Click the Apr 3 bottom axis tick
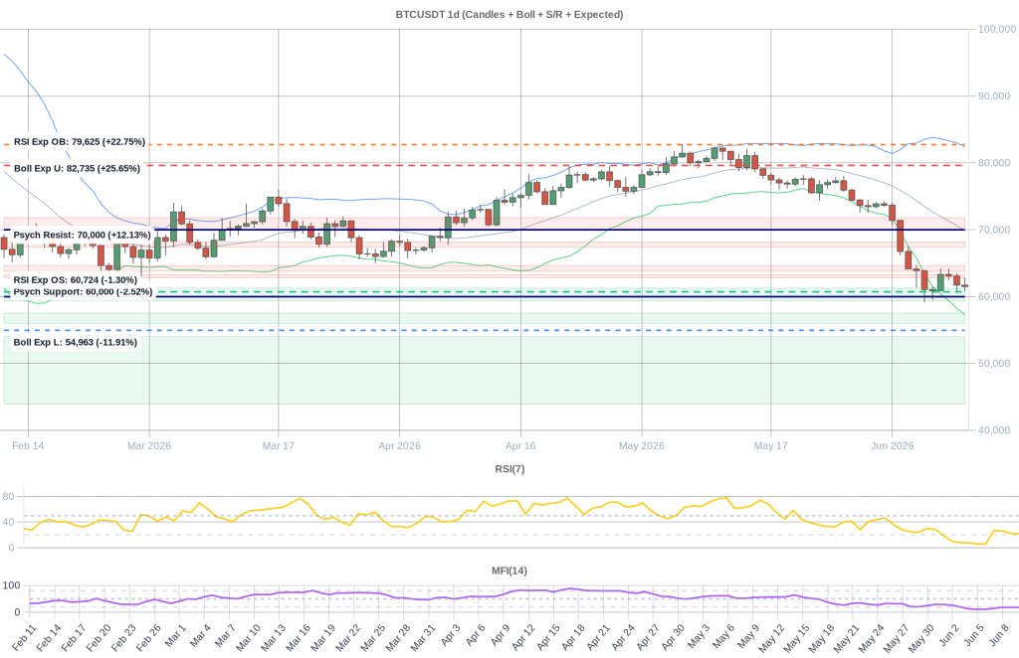This screenshot has height=658, width=1019. (x=451, y=634)
